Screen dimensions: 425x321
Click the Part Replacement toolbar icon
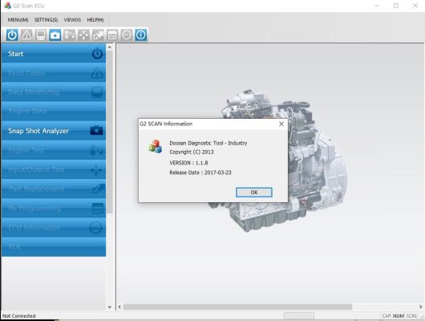[98, 35]
